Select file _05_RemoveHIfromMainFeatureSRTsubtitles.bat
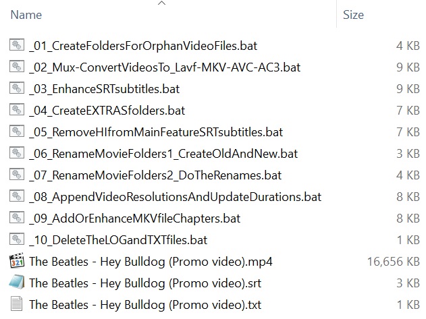The width and height of the screenshot is (426, 319). (156, 132)
